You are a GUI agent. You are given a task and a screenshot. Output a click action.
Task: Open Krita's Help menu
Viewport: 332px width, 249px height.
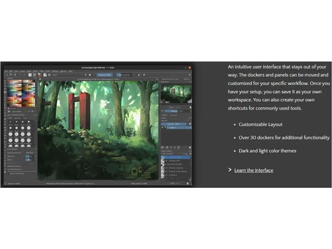click(x=70, y=71)
